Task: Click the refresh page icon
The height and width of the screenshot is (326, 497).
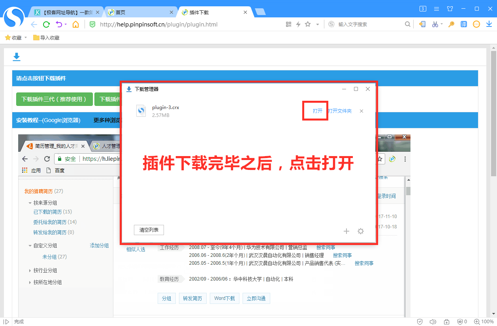Action: tap(46, 24)
